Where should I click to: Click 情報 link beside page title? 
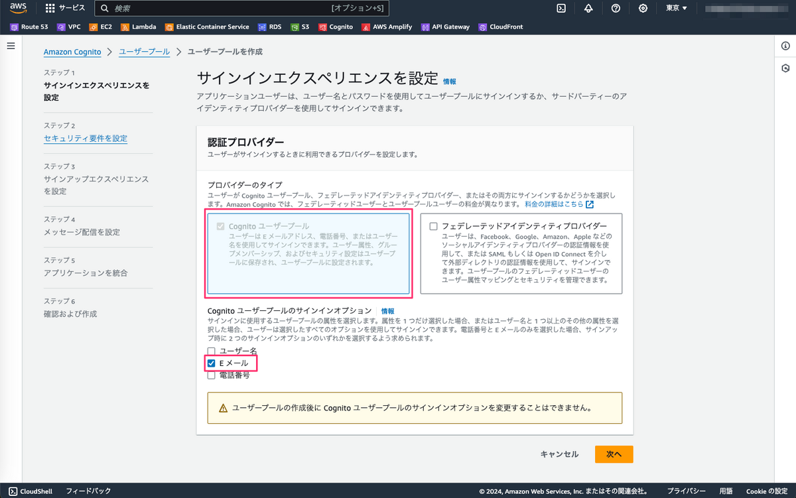click(x=450, y=82)
